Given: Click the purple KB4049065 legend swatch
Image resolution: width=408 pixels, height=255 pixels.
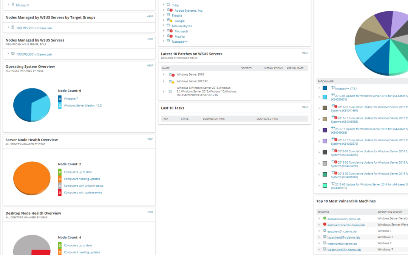Looking at the screenshot, I should click(325, 130).
